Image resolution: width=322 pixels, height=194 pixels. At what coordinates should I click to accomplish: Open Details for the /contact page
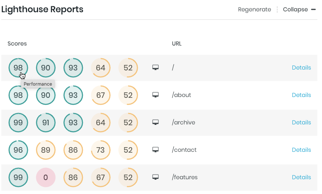pos(301,150)
